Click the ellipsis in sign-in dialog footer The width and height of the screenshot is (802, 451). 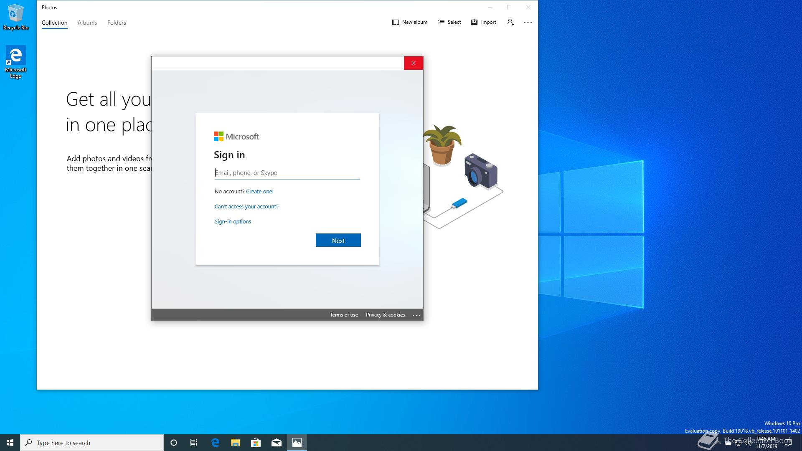click(416, 315)
